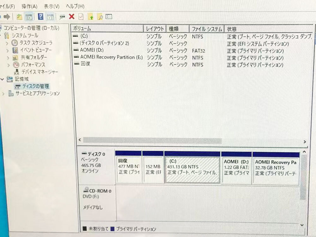Expand the パフォーマンス tree node
The image size is (316, 237).
pyautogui.click(x=8, y=65)
